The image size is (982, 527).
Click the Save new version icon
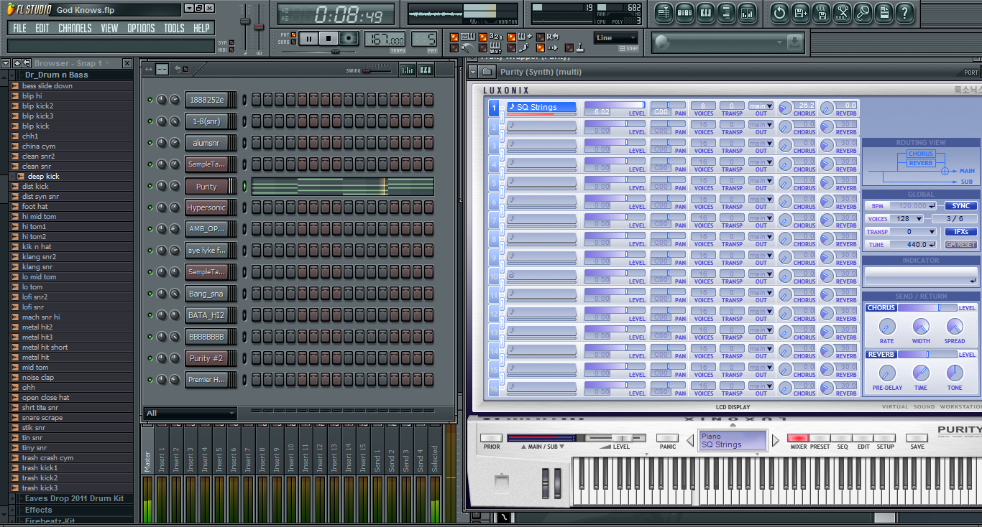click(801, 12)
